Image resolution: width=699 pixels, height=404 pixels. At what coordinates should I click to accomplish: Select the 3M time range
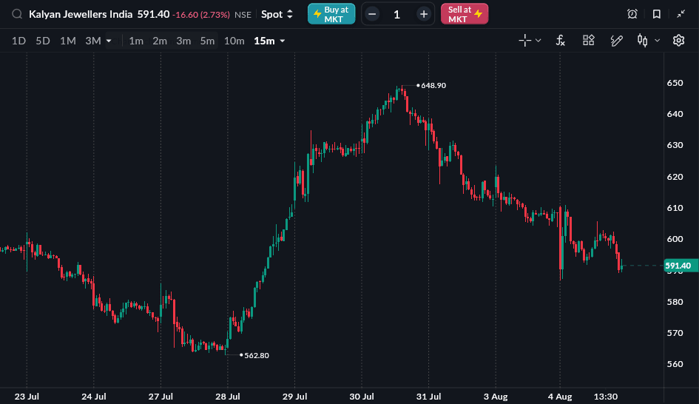tap(93, 41)
